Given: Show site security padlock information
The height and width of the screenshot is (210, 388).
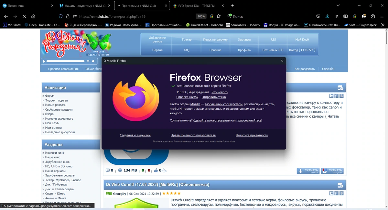Looking at the screenshot, I should (x=68, y=16).
